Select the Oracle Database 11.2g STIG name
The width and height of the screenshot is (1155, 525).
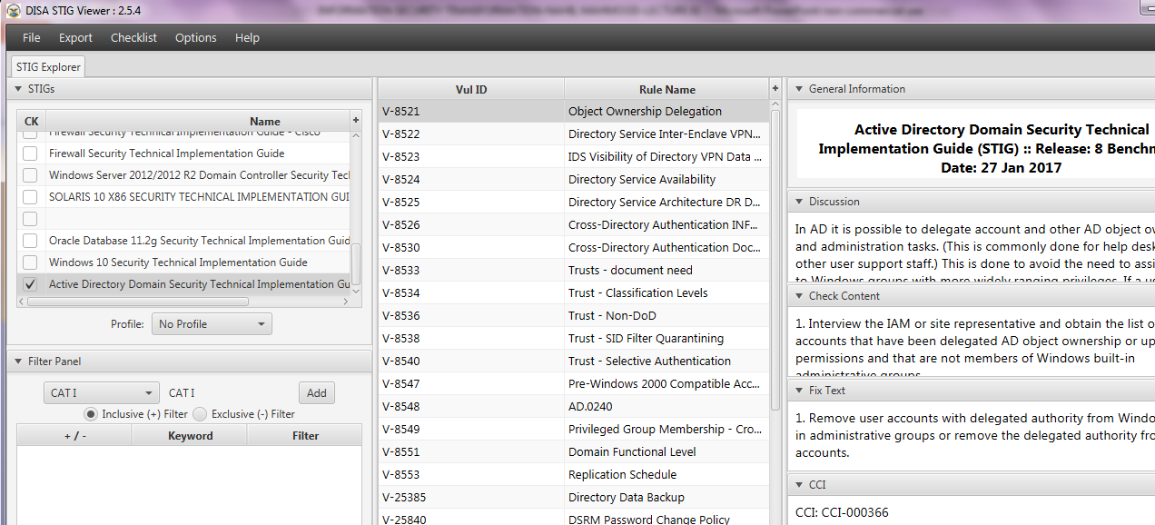pos(199,241)
